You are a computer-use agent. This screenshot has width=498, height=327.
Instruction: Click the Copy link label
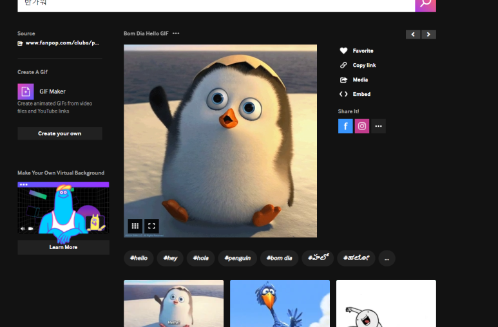click(364, 65)
